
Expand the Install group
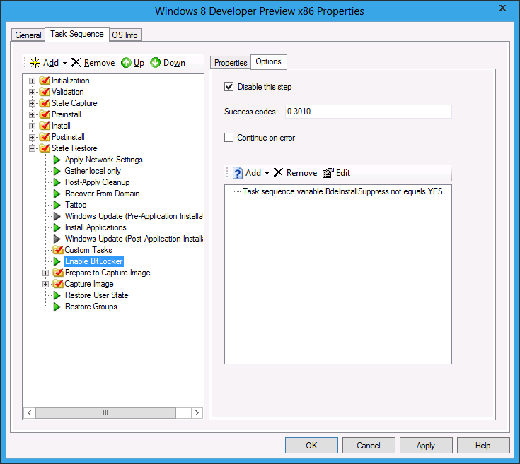[32, 126]
